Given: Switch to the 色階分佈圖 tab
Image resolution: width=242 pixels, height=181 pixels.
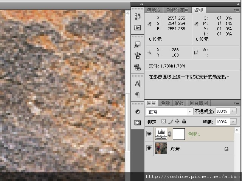Looking at the screenshot, I should [177, 10].
